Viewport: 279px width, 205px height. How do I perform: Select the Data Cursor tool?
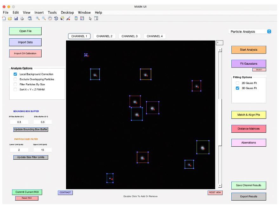click(x=62, y=18)
